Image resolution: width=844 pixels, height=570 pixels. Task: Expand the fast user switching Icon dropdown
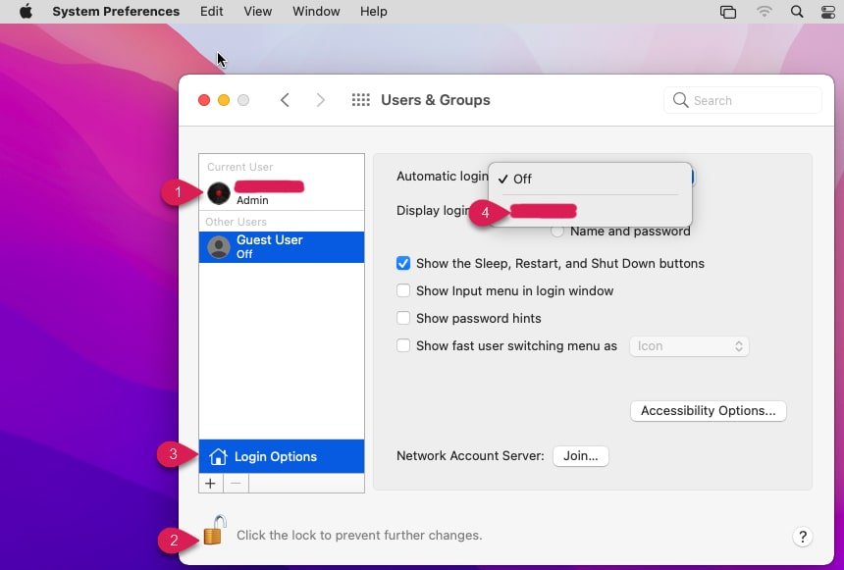tap(689, 346)
